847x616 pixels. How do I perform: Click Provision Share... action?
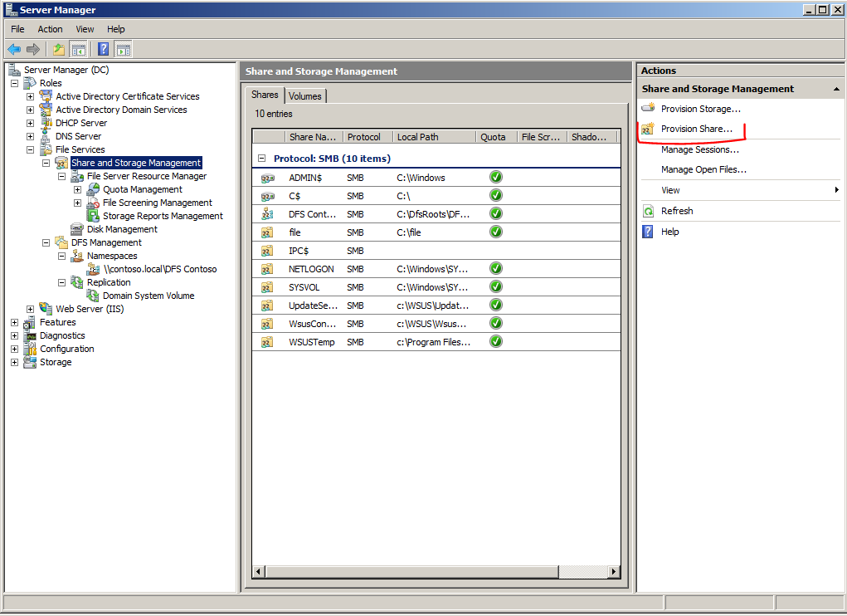[x=696, y=129]
